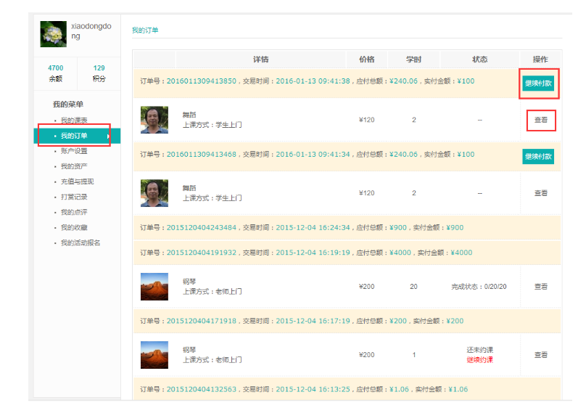Click the xiaodongdong profile avatar image
The height and width of the screenshot is (408, 586).
[53, 34]
